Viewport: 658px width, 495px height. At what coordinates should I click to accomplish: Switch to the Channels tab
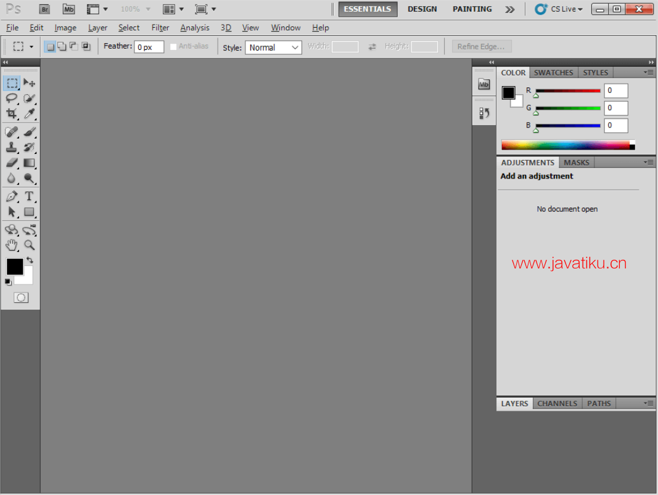557,403
